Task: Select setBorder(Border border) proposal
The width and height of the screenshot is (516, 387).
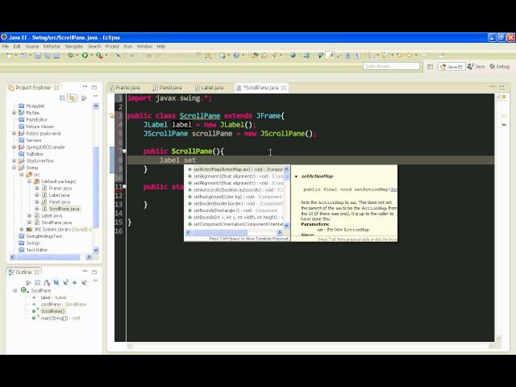Action: (235, 204)
